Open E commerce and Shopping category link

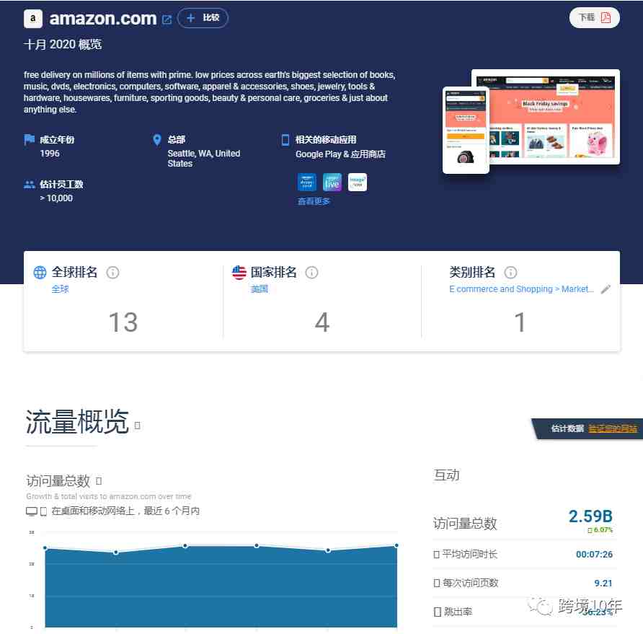pos(522,289)
